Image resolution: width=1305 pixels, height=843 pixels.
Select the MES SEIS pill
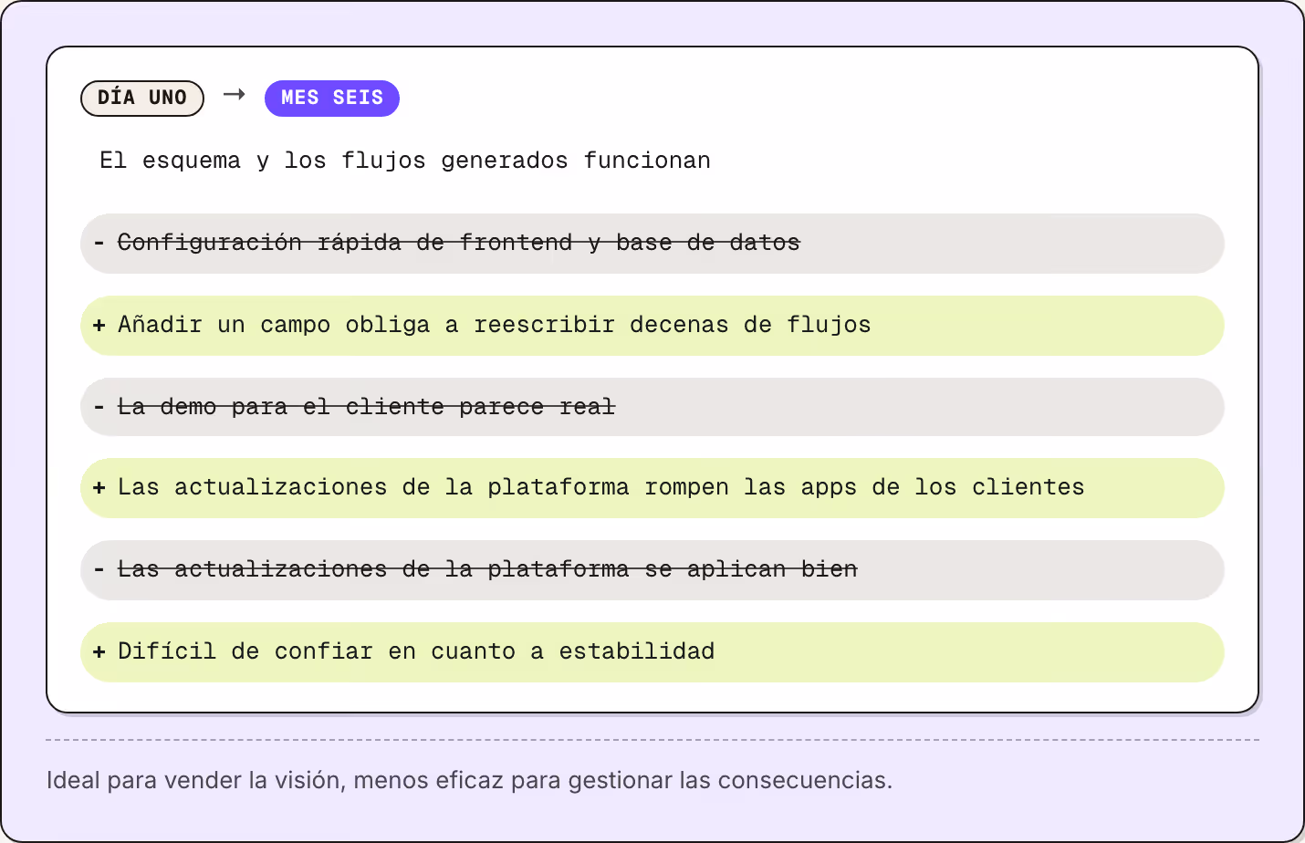(332, 98)
